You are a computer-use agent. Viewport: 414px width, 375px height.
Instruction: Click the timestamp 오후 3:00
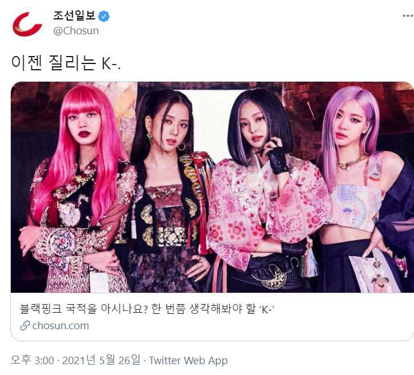[x=33, y=360]
